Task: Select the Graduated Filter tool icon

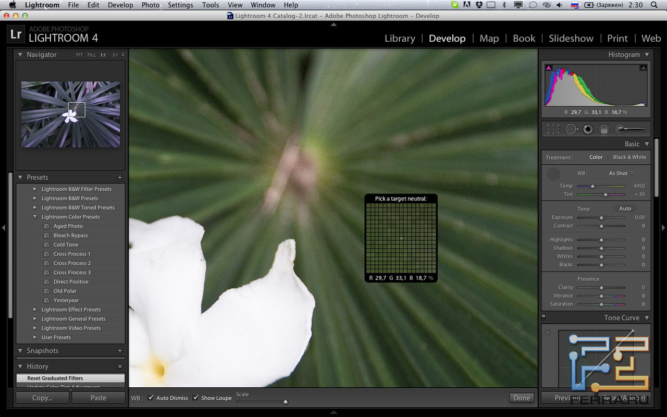Action: 604,129
